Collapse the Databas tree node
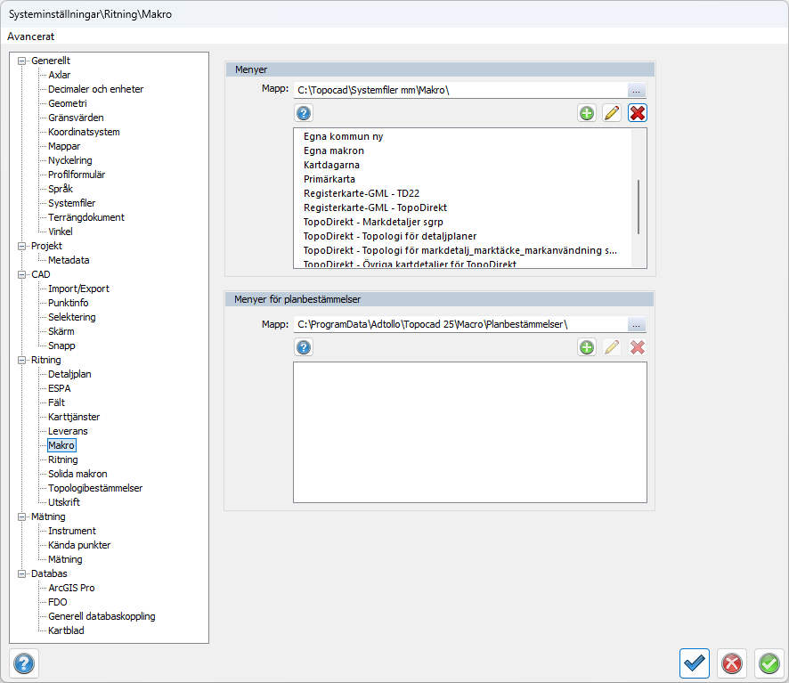The image size is (789, 683). pos(21,573)
